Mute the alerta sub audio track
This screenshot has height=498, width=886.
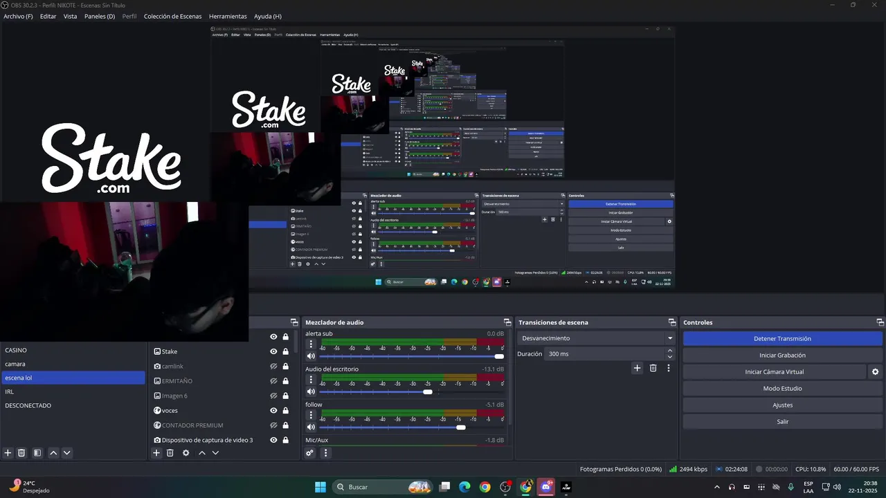tap(311, 356)
